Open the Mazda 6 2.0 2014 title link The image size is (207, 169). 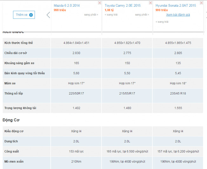pos(67,5)
